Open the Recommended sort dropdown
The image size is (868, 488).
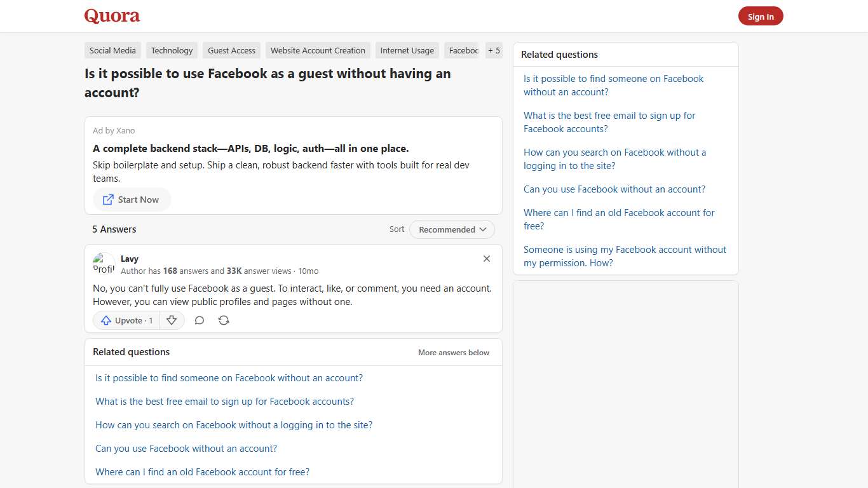click(452, 229)
